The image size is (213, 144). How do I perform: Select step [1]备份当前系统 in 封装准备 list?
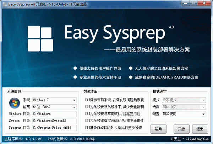coord(114,100)
